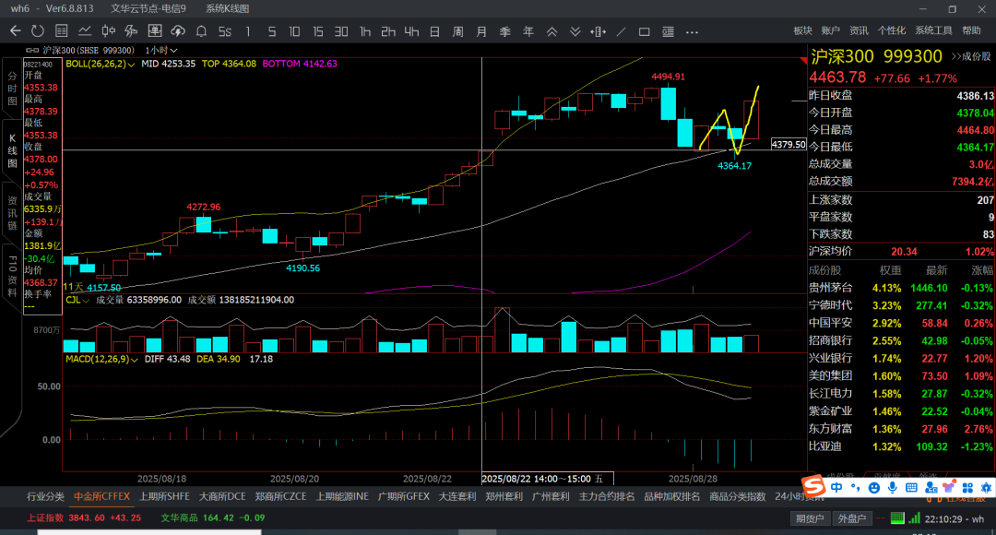Image resolution: width=996 pixels, height=535 pixels.
Task: Select the 行业分类 bottom tab
Action: [x=46, y=496]
